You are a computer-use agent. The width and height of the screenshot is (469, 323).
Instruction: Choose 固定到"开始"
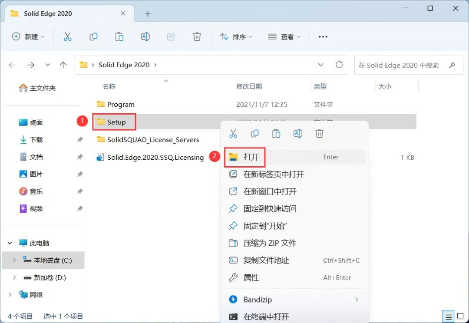pyautogui.click(x=295, y=226)
